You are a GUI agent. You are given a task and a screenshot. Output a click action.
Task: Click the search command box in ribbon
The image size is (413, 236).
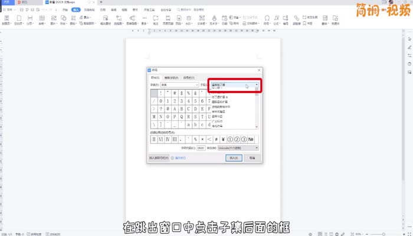pyautogui.click(x=191, y=10)
